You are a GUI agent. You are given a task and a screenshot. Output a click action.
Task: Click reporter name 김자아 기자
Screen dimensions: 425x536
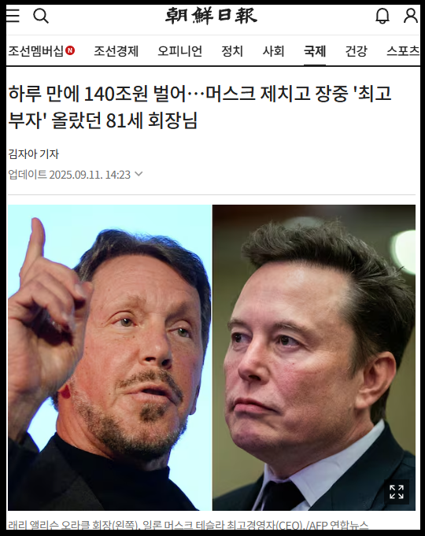[34, 153]
